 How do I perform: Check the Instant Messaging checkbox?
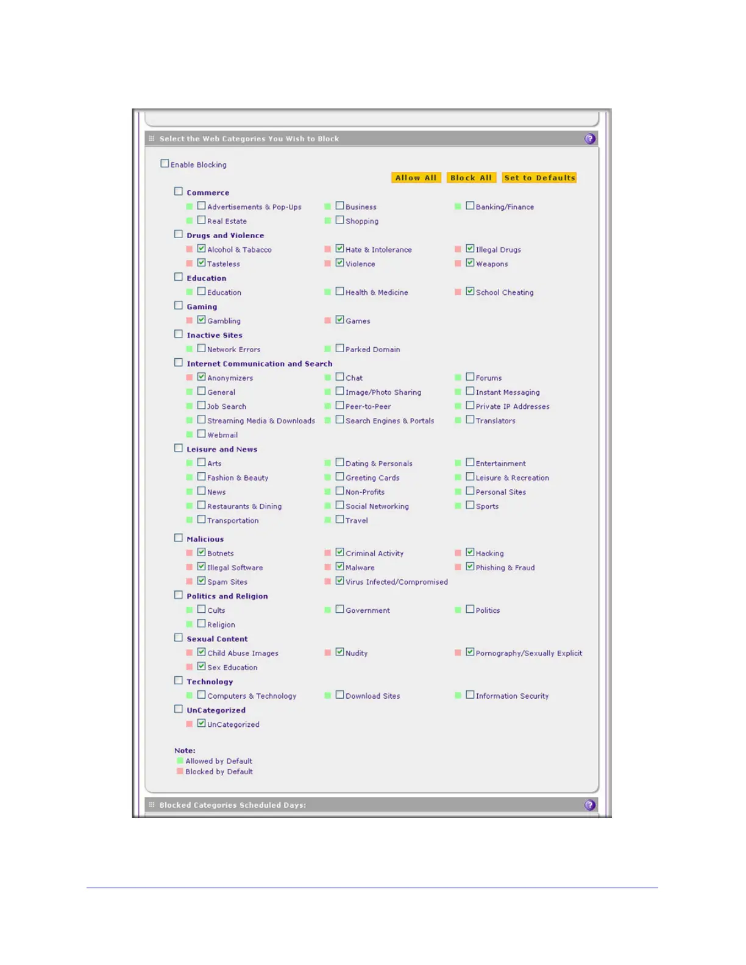coord(470,391)
